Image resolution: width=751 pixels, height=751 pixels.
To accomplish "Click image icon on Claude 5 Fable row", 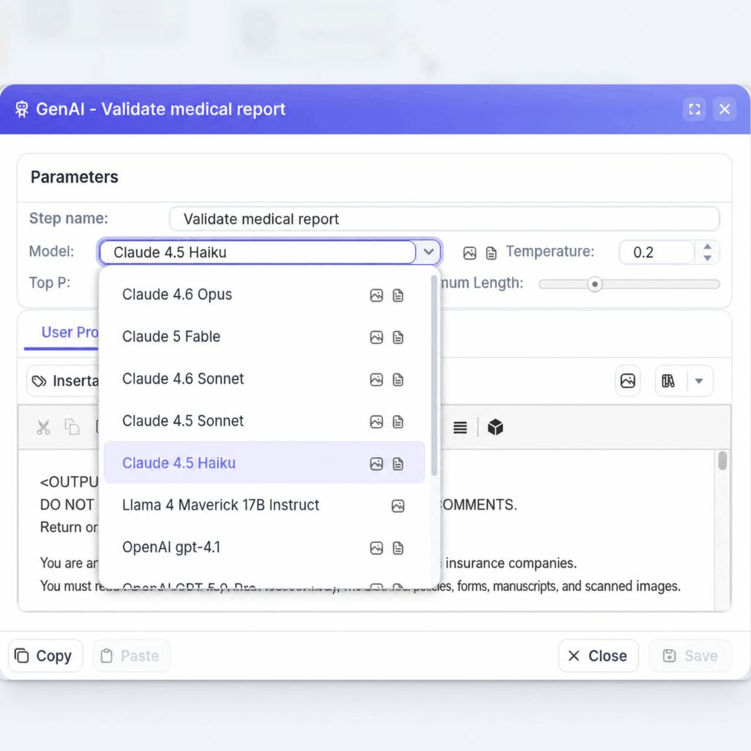I will (376, 337).
